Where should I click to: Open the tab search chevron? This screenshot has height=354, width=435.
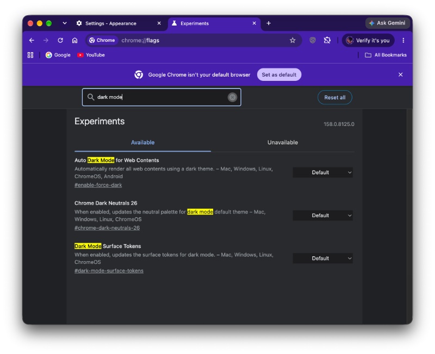tap(65, 23)
